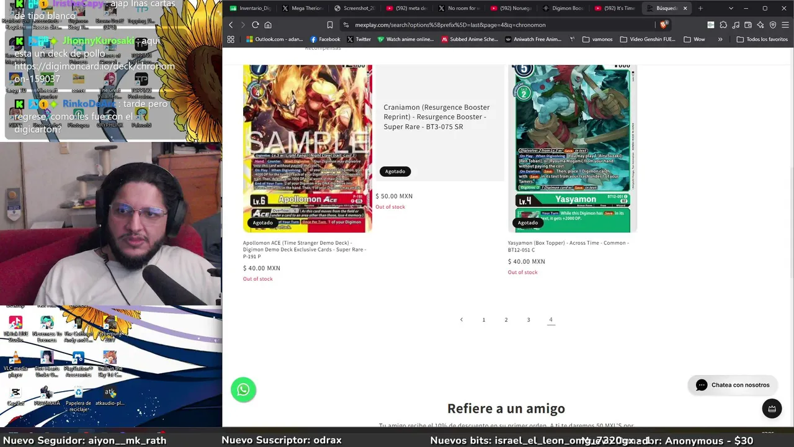Open the Todos los favoritos folder

(762, 39)
